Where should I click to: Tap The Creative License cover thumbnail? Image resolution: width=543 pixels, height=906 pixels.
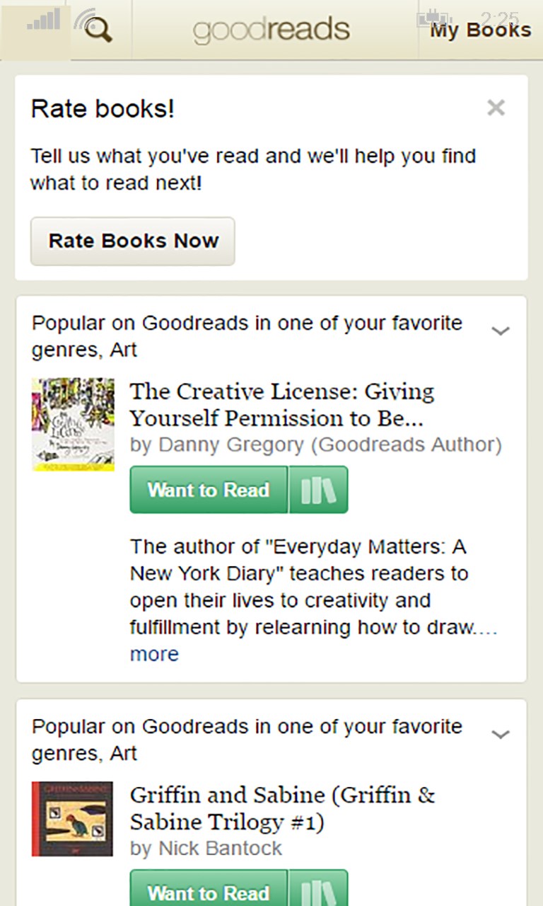point(73,425)
